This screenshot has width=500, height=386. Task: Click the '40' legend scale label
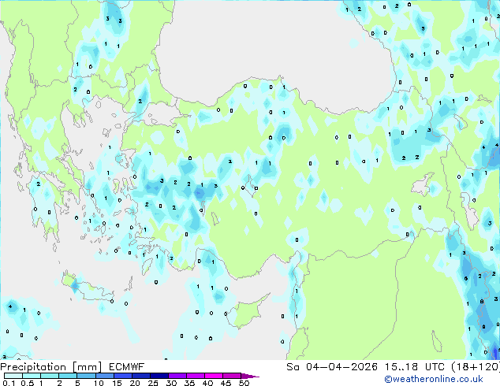pos(207,383)
